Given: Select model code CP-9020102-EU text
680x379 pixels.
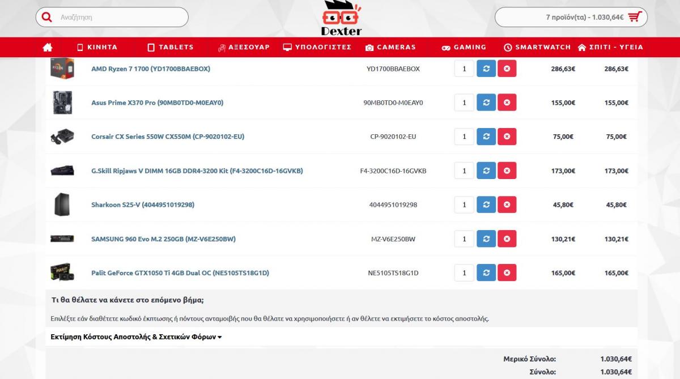Looking at the screenshot, I should (393, 137).
